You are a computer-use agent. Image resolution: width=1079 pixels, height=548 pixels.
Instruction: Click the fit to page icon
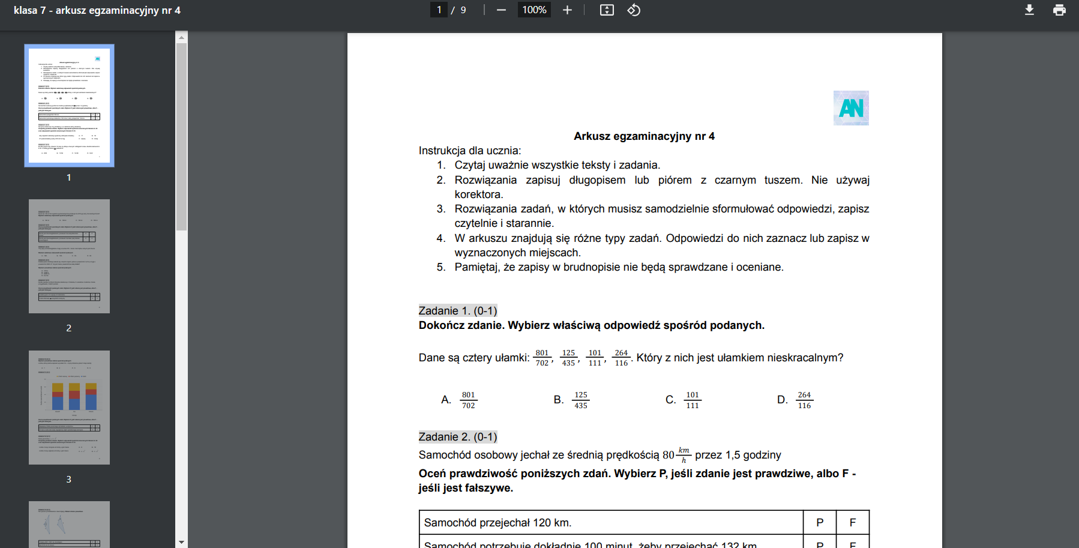pyautogui.click(x=607, y=10)
